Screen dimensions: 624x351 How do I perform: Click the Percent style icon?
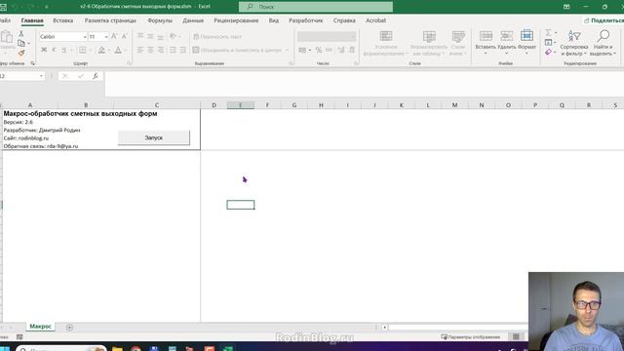coord(319,50)
